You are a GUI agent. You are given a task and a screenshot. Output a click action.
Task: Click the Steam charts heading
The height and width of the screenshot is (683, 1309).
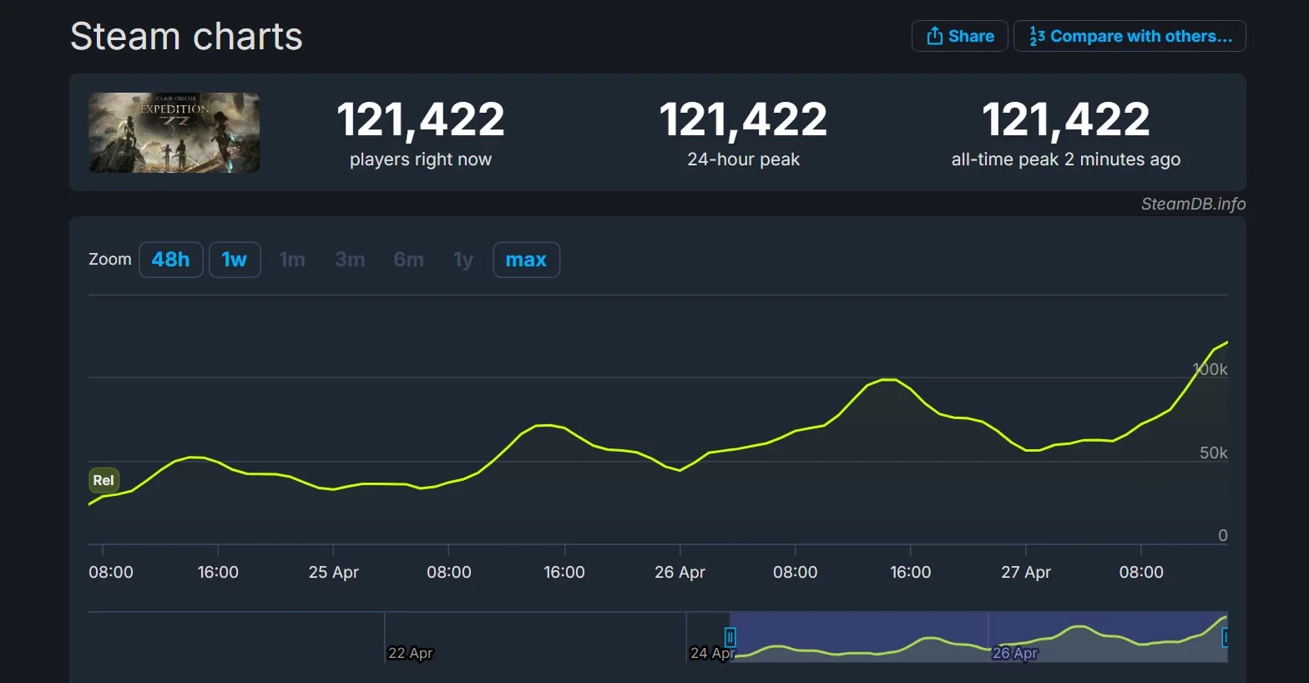click(x=186, y=37)
